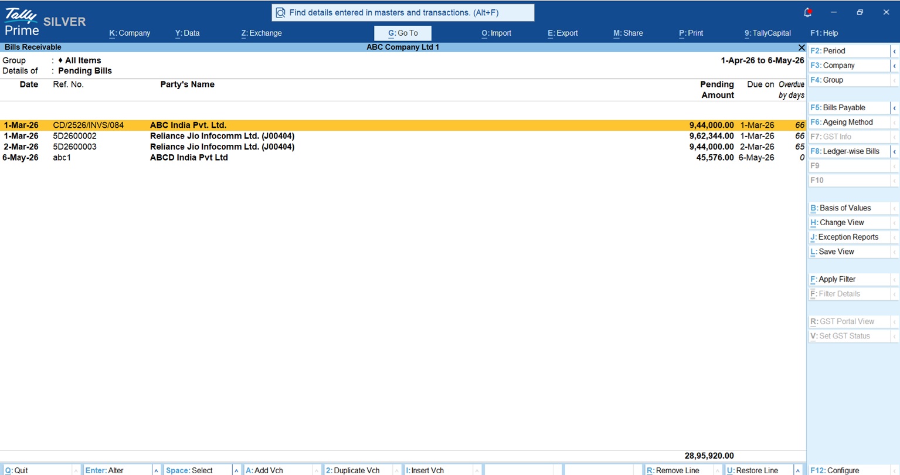Click the search magnifier icon in the find bar

pos(280,12)
